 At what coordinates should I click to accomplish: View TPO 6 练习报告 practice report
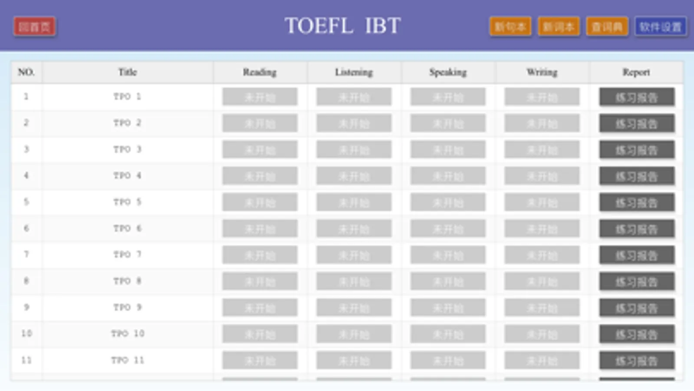[x=637, y=229]
